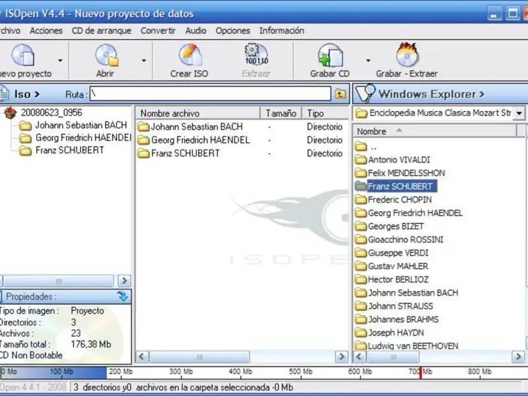The image size is (528, 396).
Task: Select Johann Sebastian BACH row in file list
Action: 242,127
